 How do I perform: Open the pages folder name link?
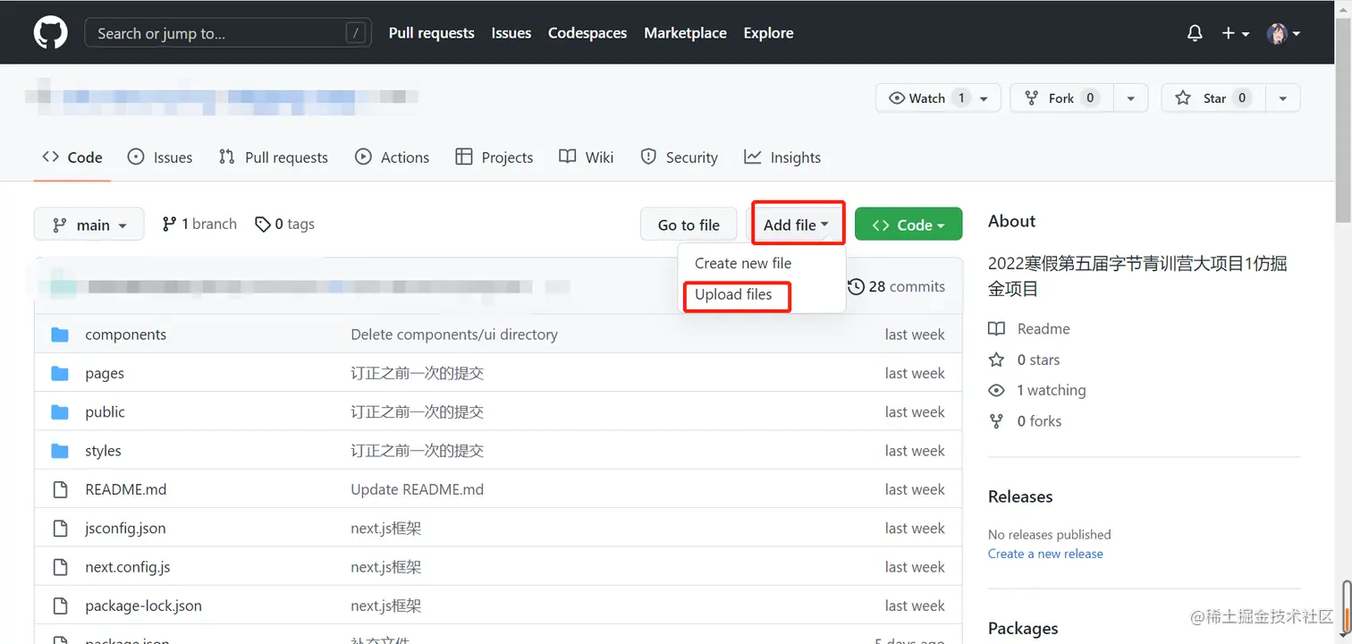coord(105,373)
